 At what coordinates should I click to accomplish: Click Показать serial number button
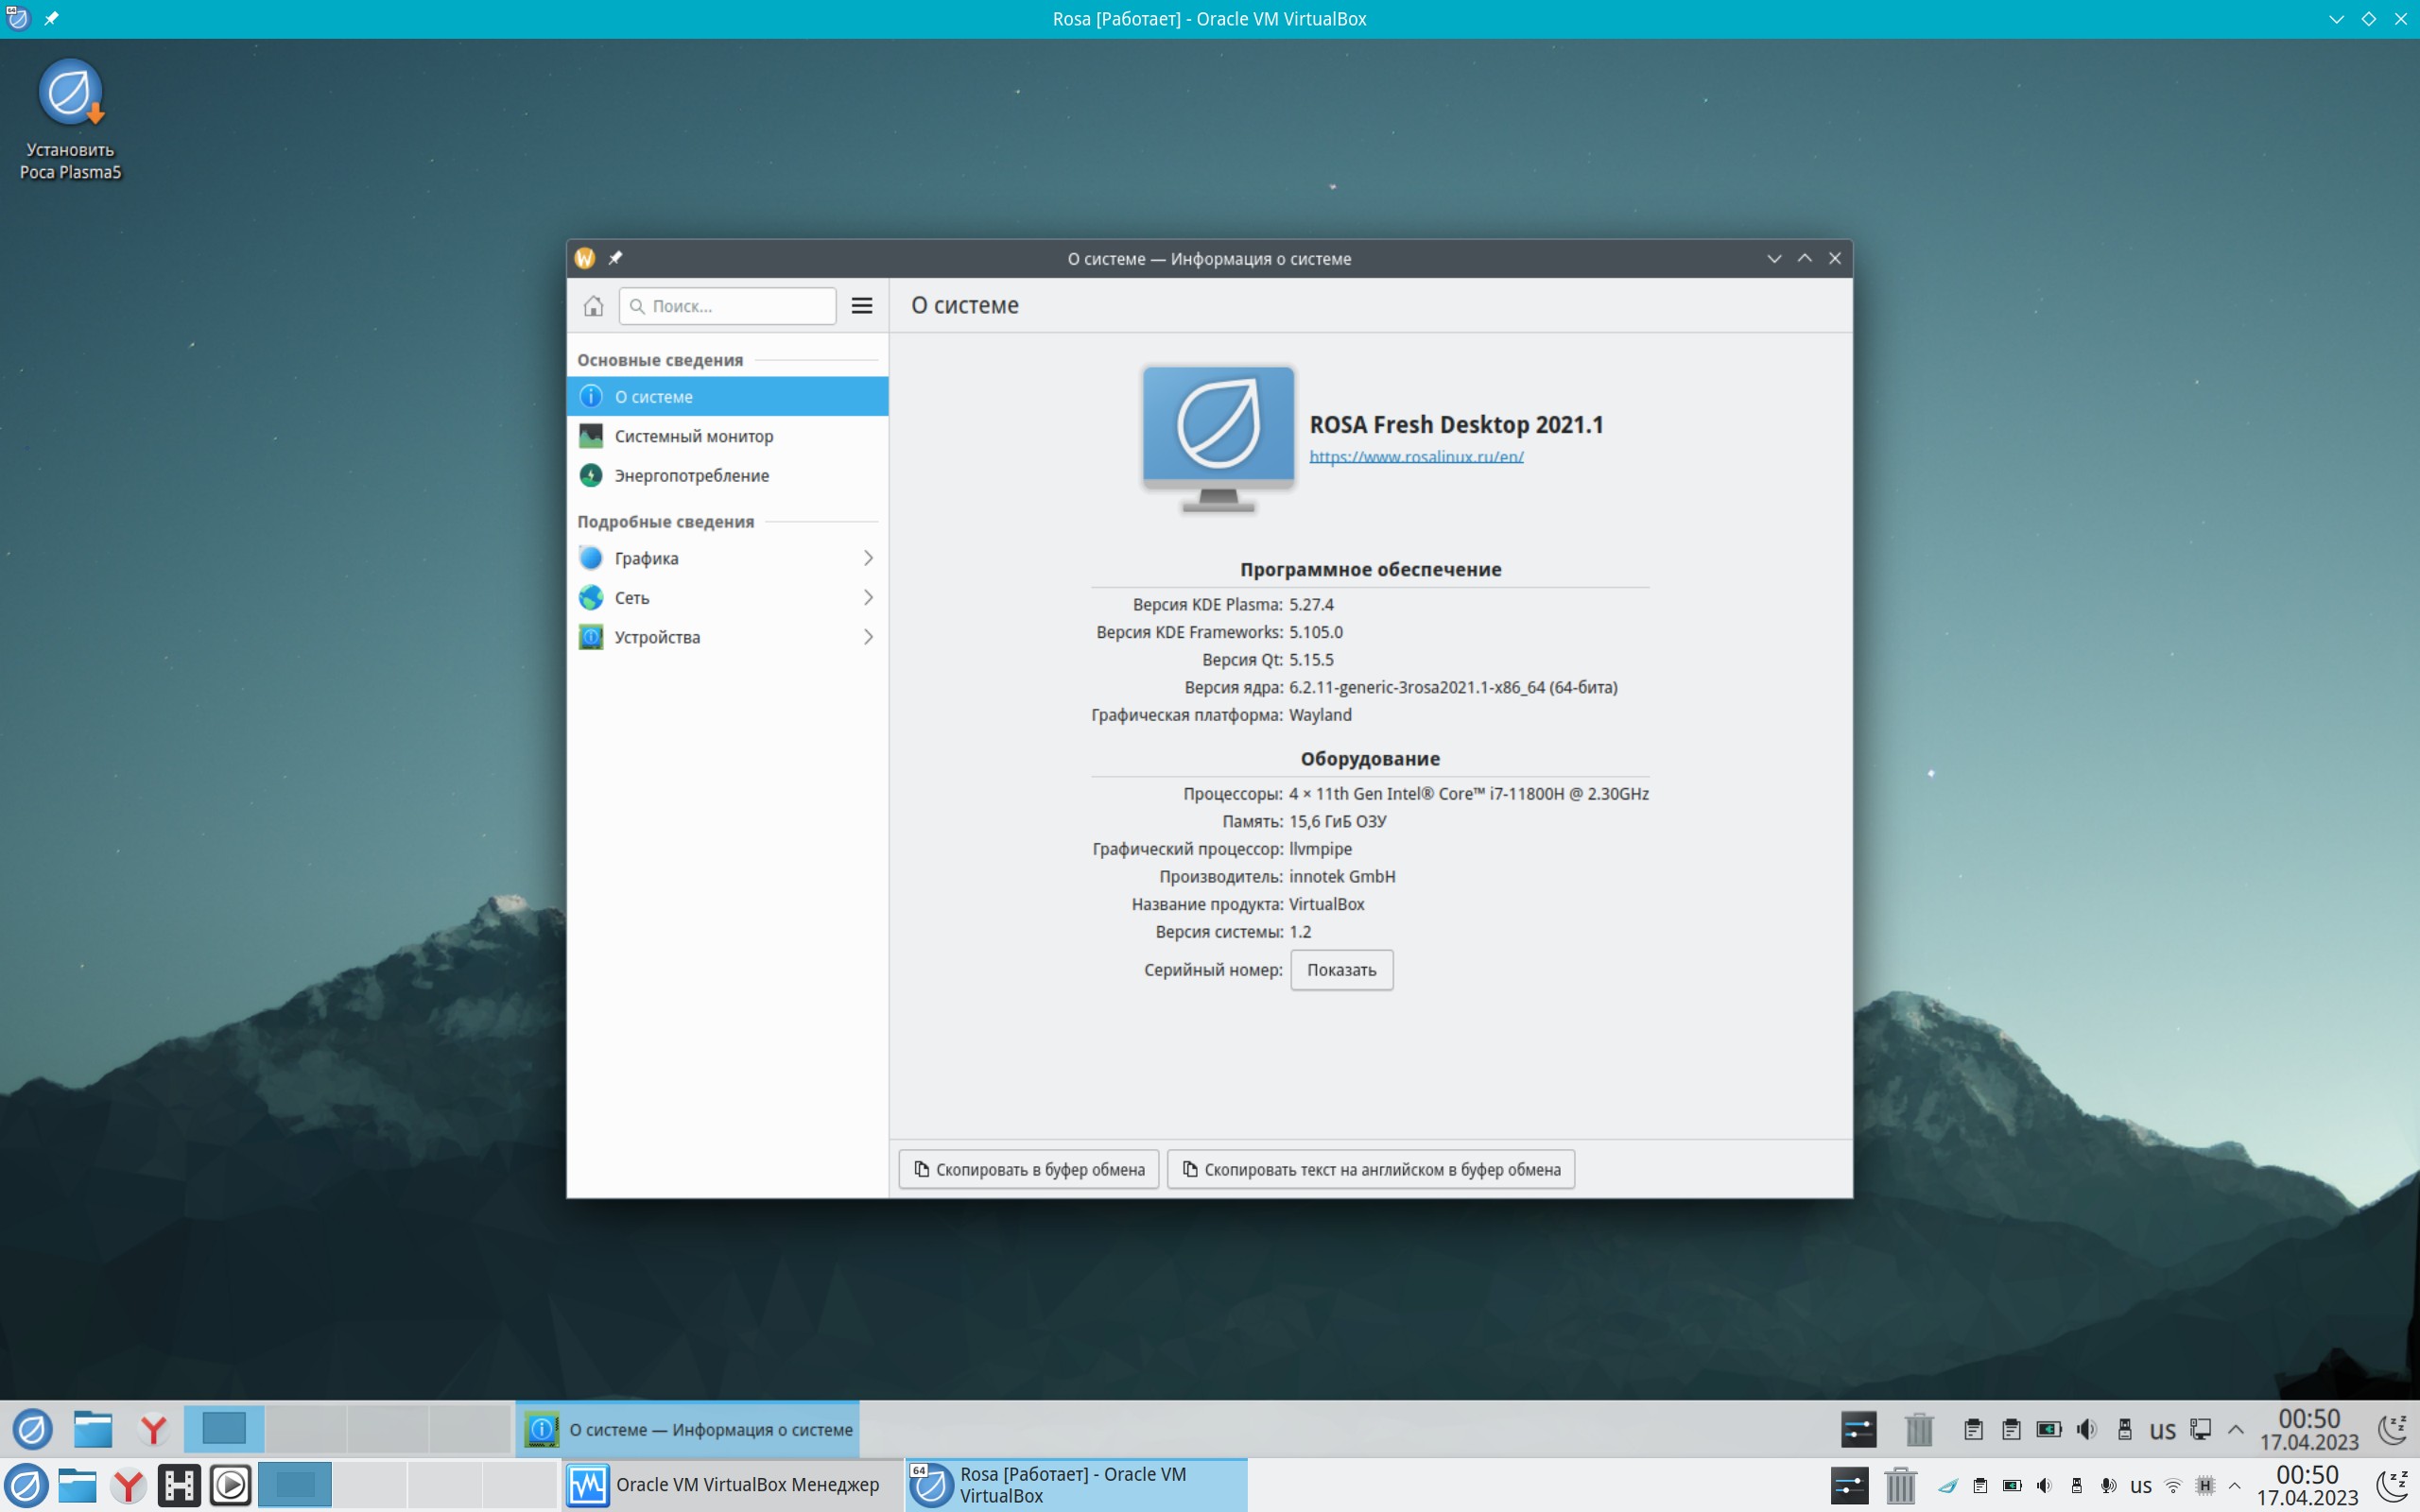pyautogui.click(x=1340, y=970)
